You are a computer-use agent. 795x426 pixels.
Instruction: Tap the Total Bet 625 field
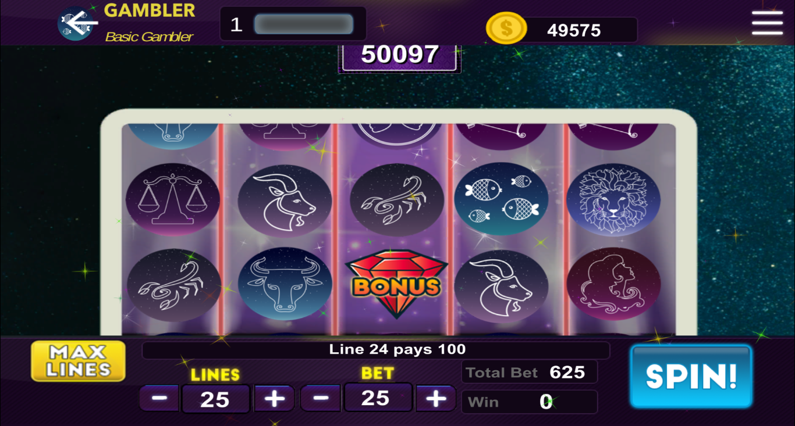pos(529,372)
